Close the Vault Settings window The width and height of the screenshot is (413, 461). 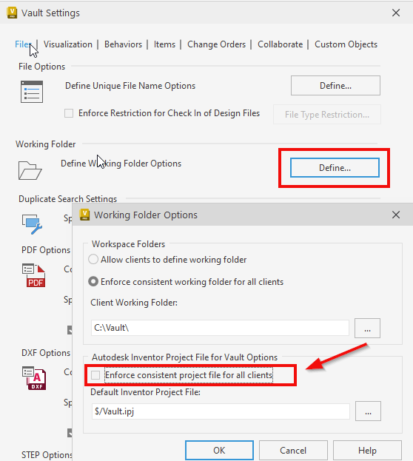396,13
